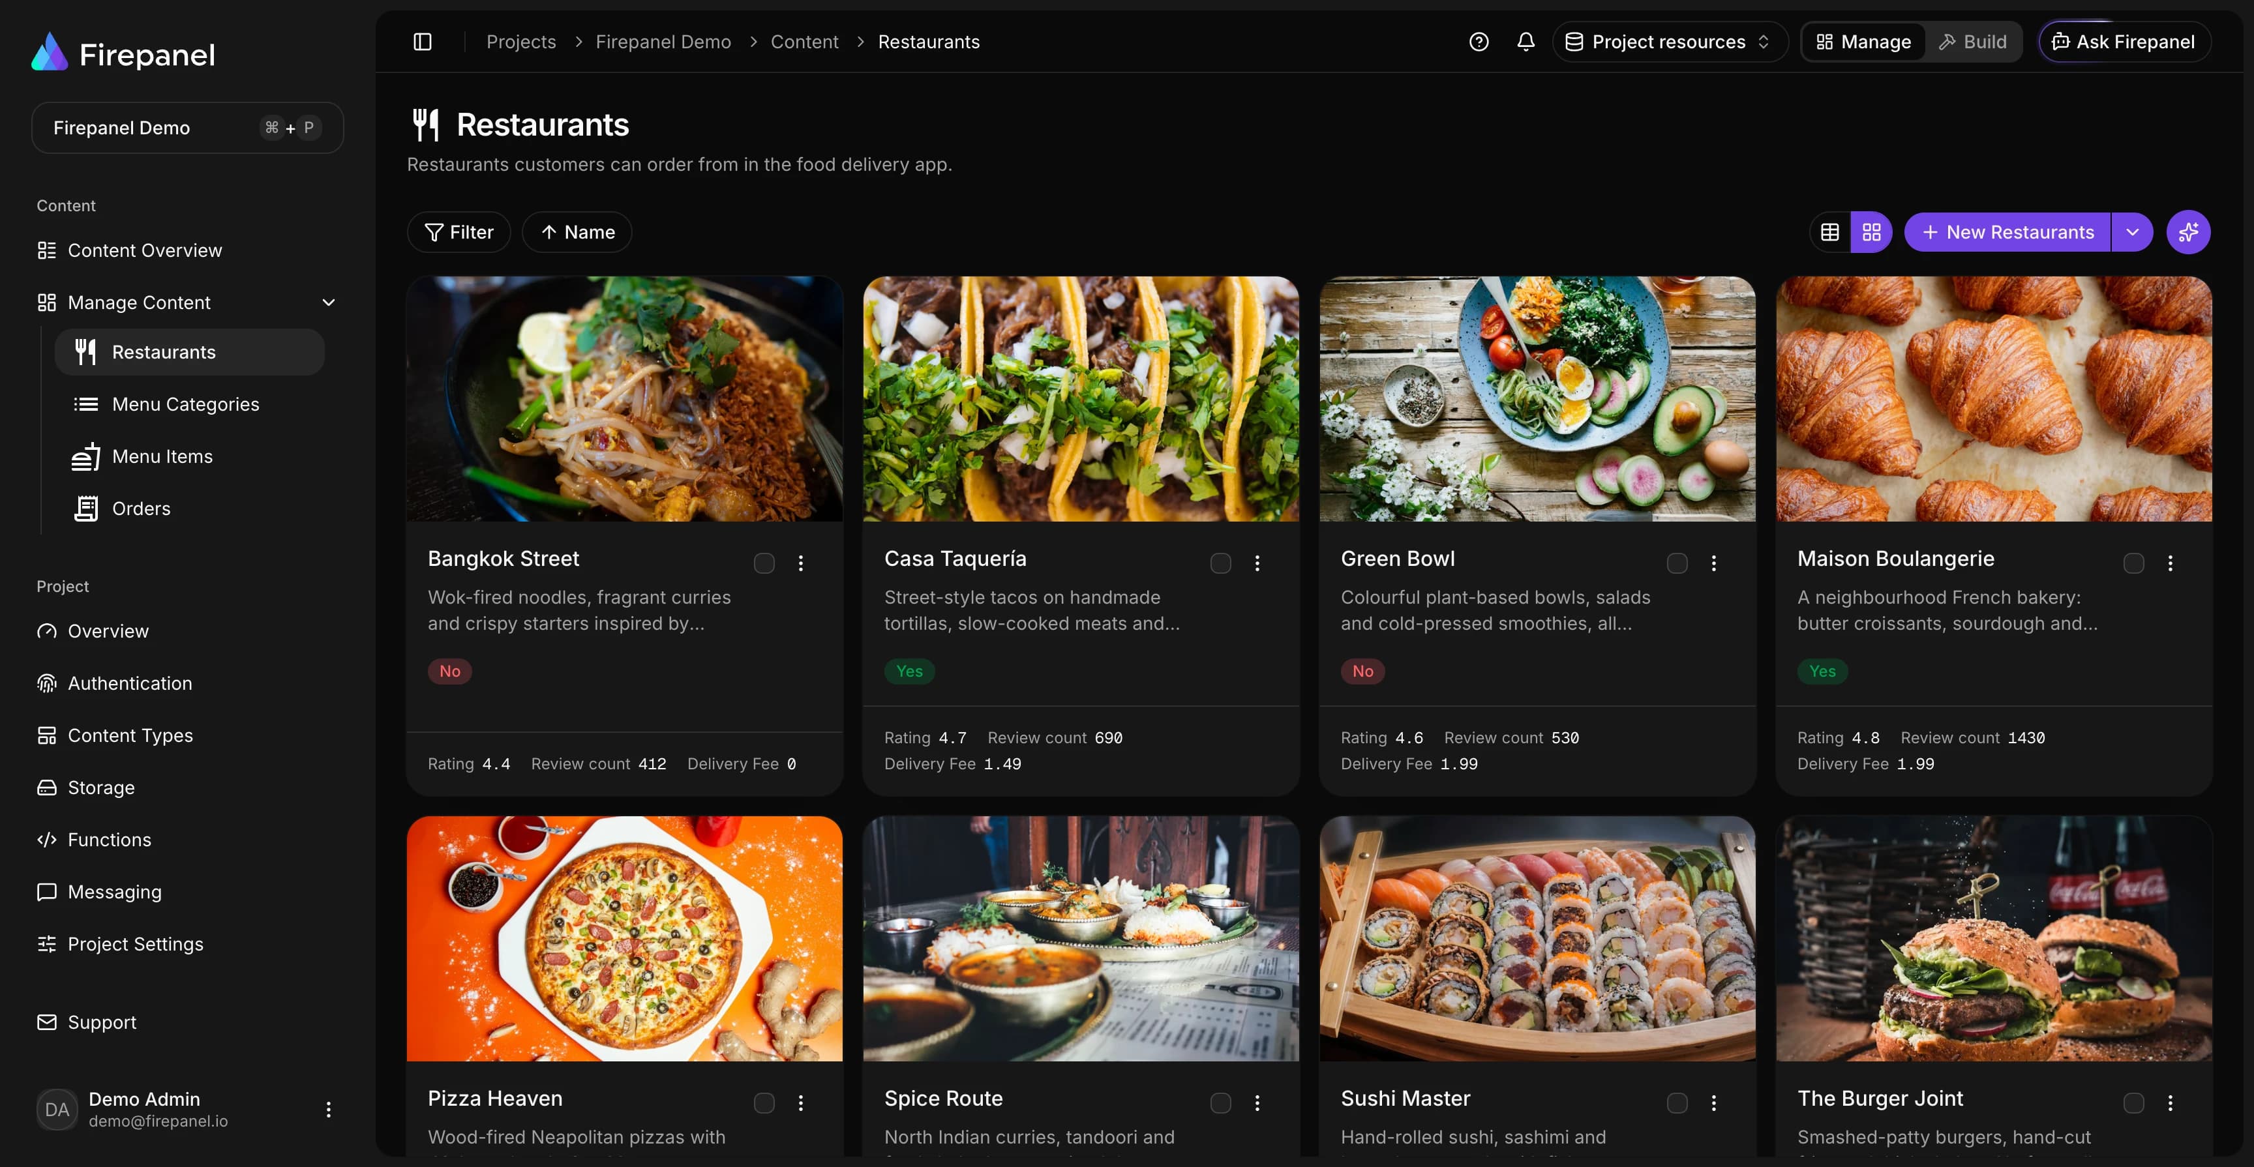Click the Firepanel logo
The width and height of the screenshot is (2254, 1167).
click(123, 54)
